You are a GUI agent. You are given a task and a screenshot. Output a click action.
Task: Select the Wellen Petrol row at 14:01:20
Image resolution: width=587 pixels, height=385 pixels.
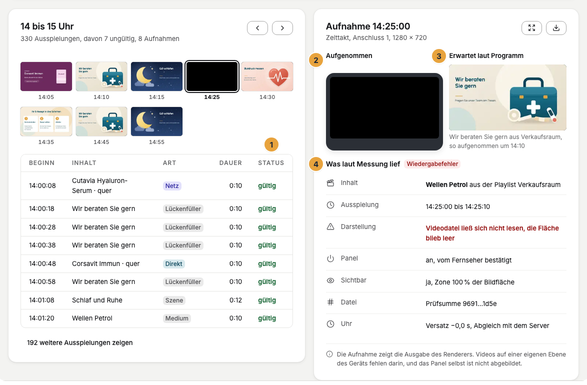pyautogui.click(x=156, y=318)
